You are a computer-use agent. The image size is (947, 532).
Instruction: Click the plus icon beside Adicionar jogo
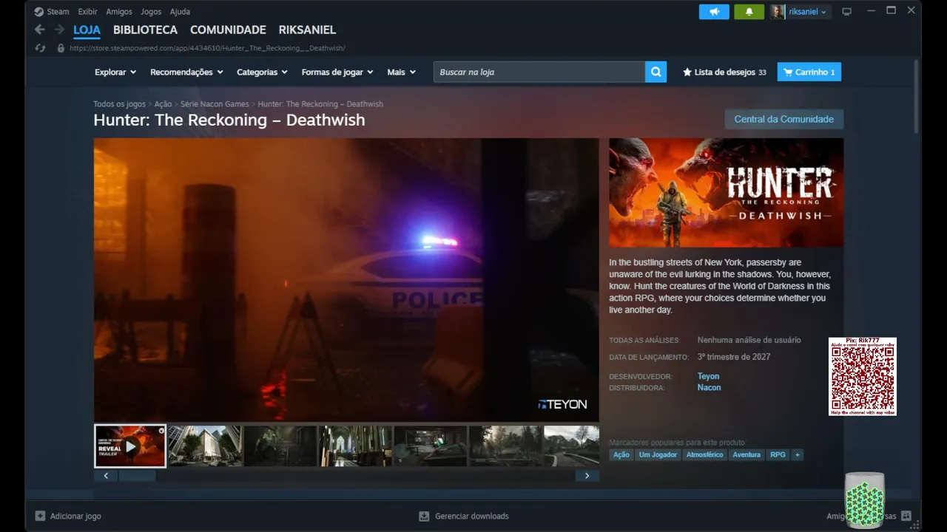point(40,516)
